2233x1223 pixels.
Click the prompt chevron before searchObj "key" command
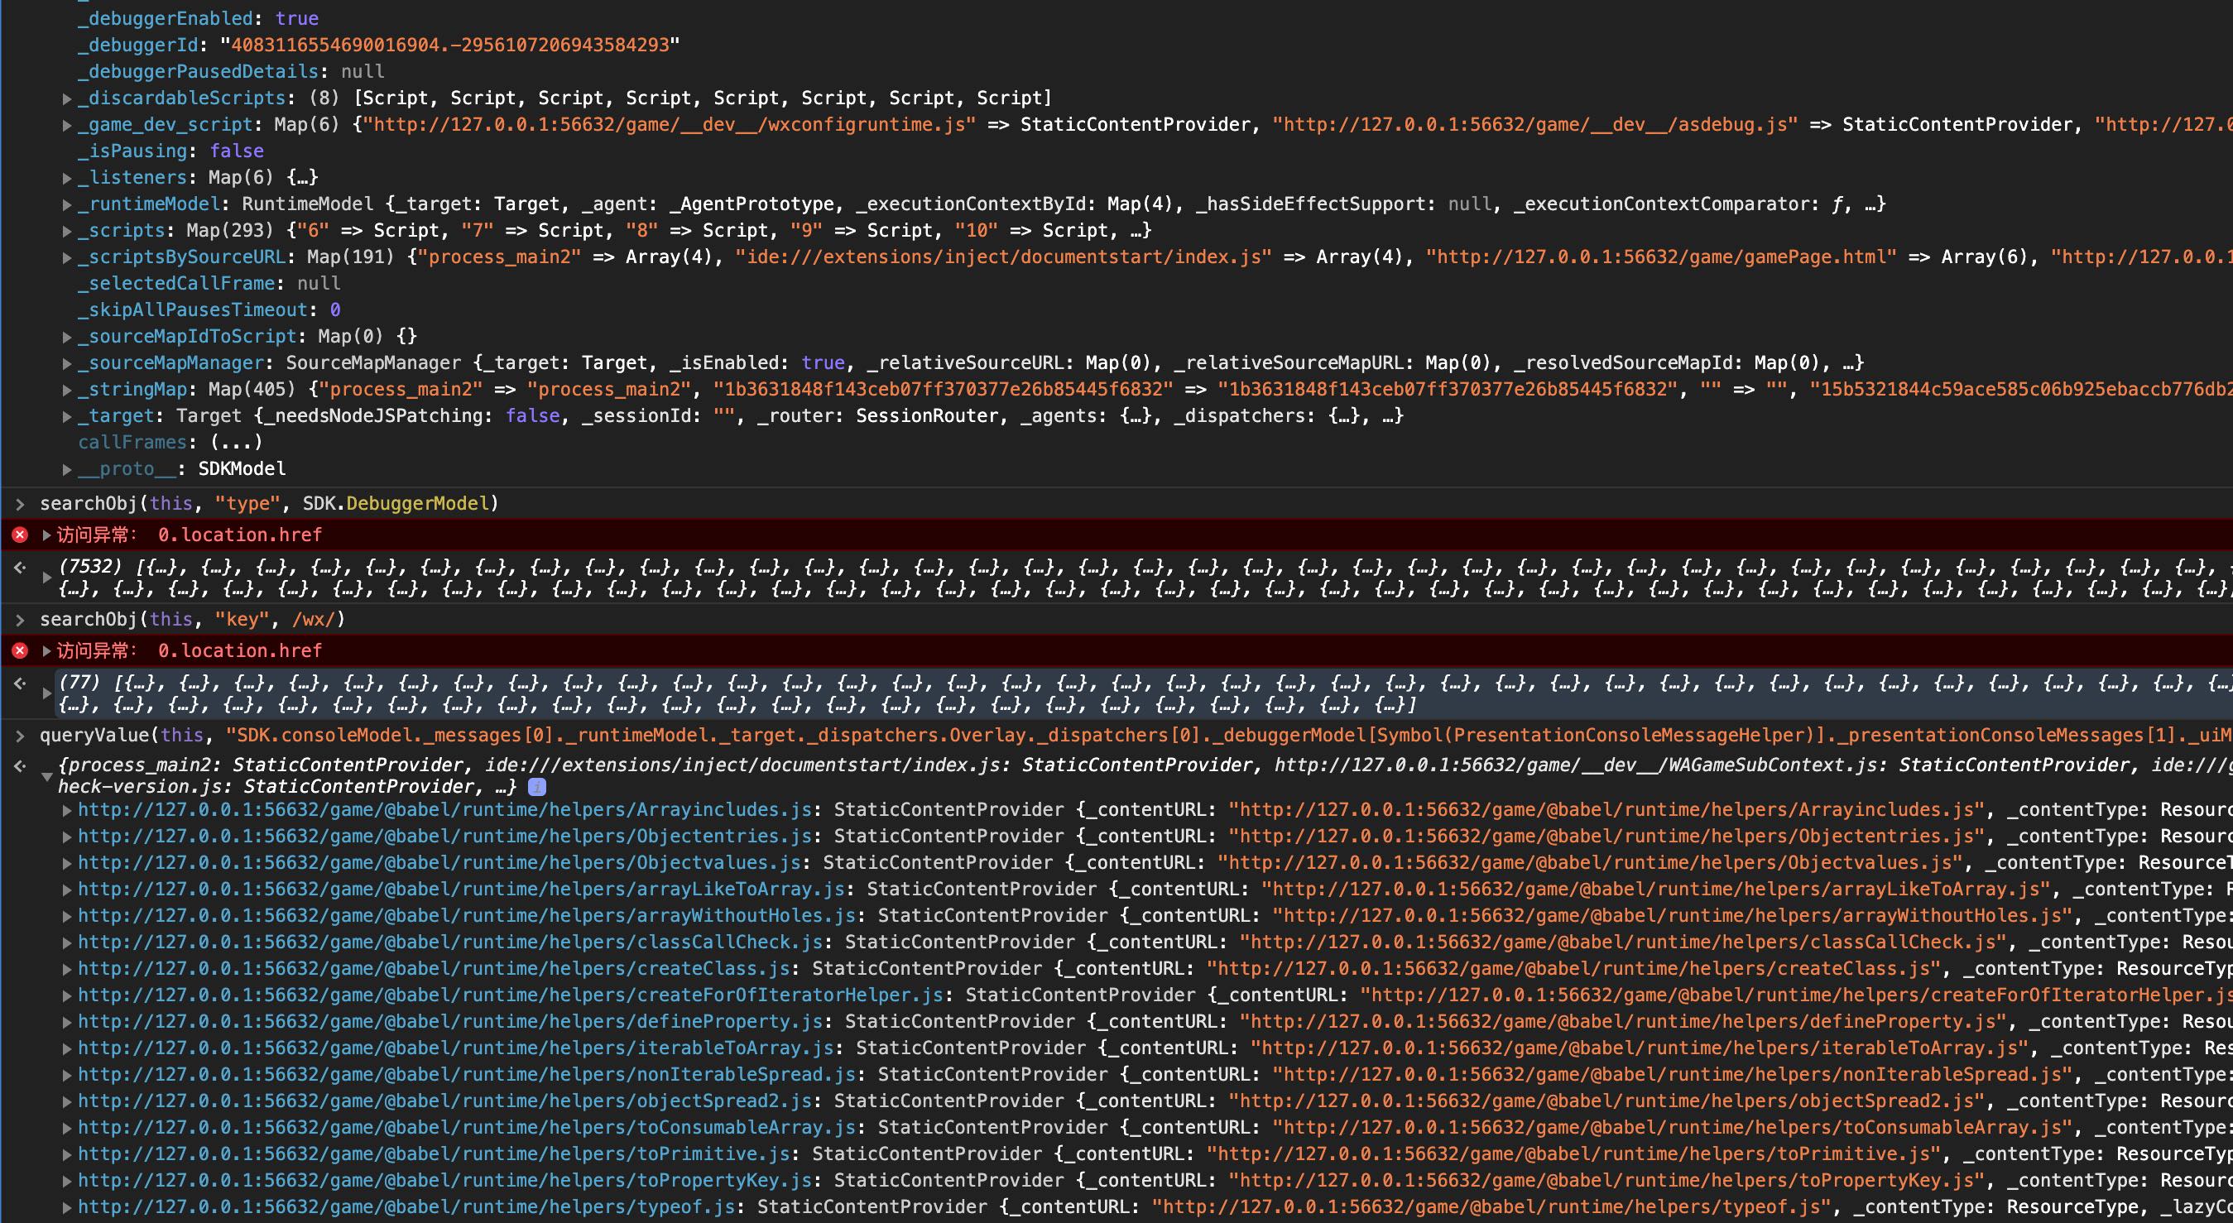pos(20,620)
